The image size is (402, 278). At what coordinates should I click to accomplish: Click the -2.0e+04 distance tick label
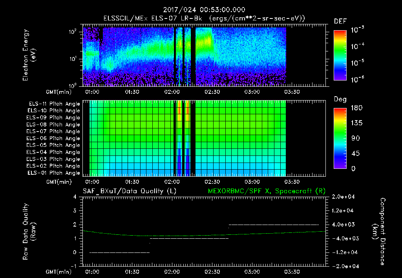click(345, 266)
